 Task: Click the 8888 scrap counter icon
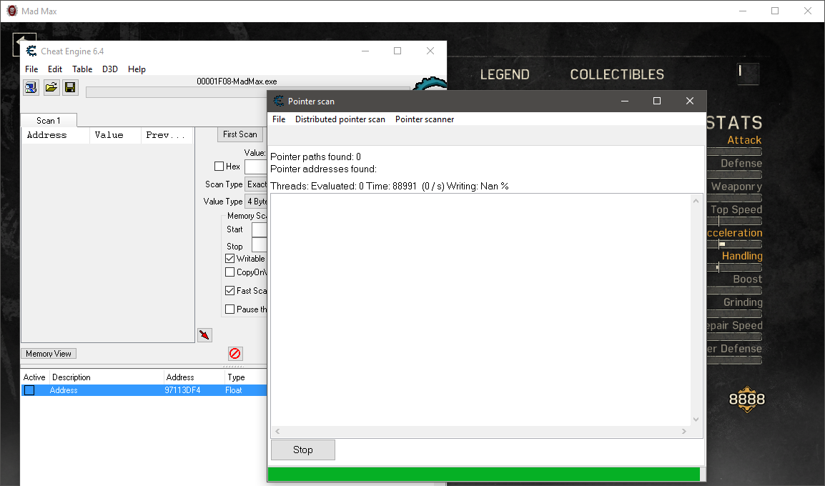[x=746, y=400]
